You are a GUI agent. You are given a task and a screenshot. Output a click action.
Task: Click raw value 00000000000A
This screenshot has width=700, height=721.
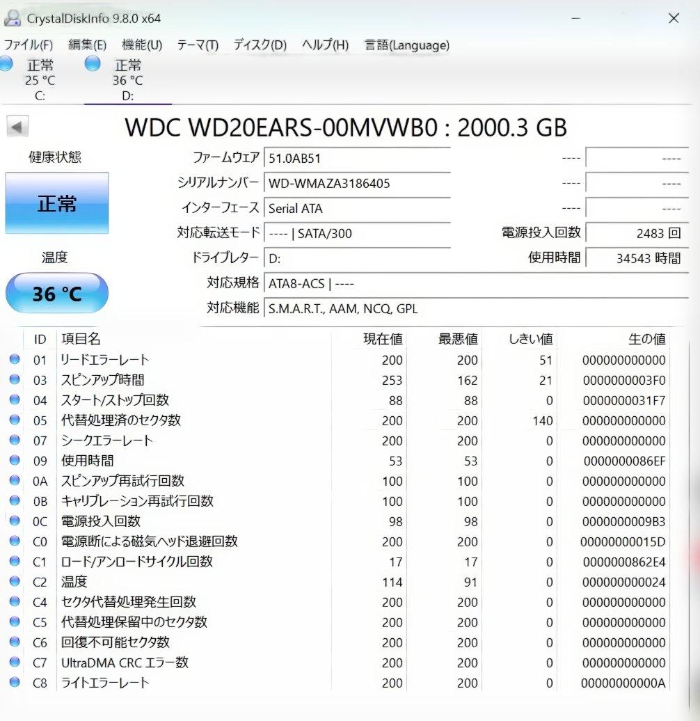[x=623, y=683]
